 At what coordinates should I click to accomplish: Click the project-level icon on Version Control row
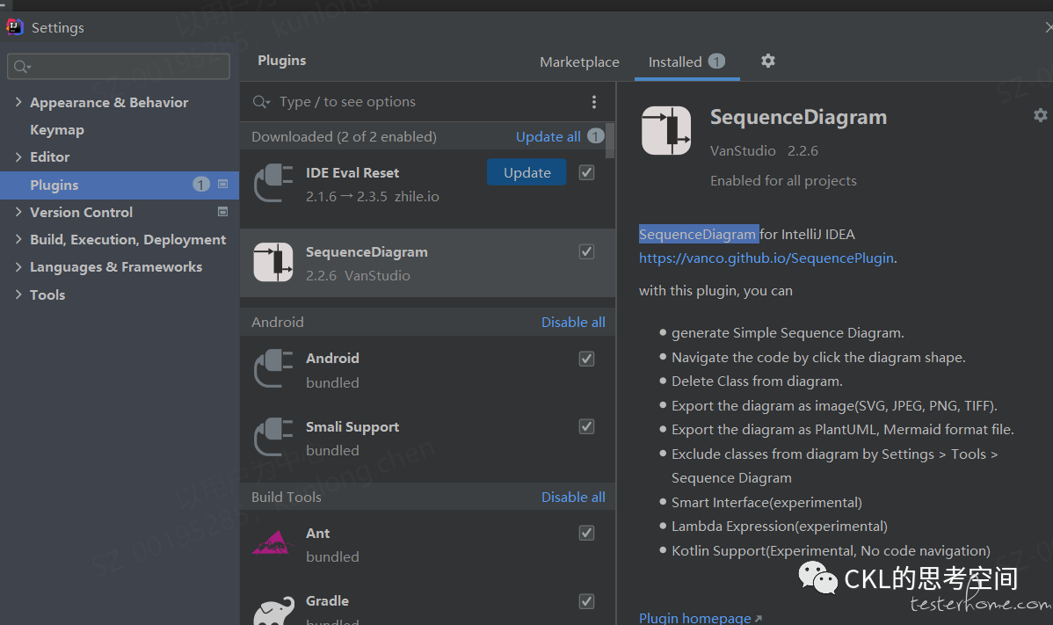pos(223,212)
